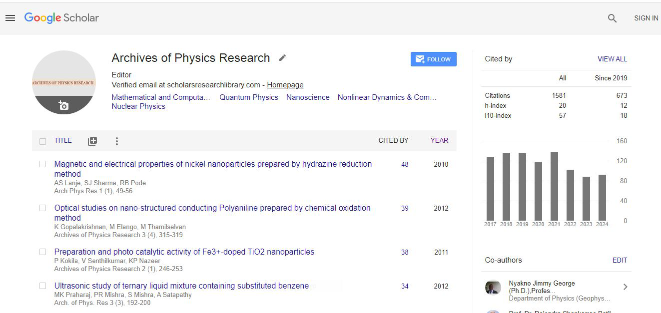
Task: Click the 2021 citations bar in chart
Action: 554,186
